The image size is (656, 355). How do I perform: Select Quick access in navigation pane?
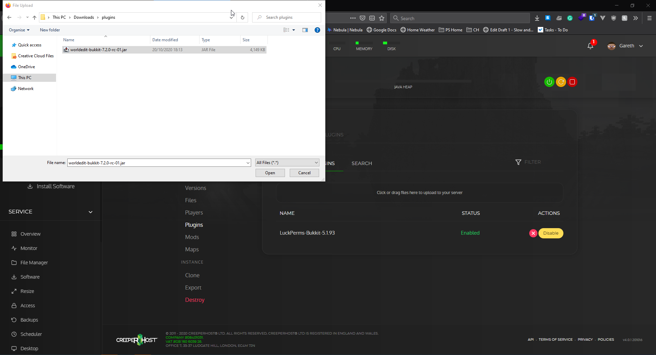coord(29,45)
